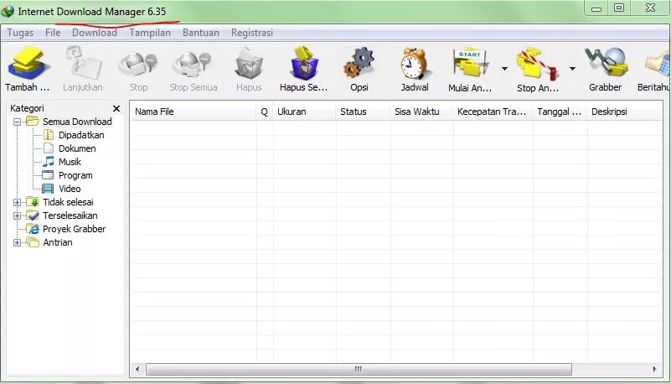Sort by Tanggal column header
This screenshot has width=671, height=384.
point(560,112)
